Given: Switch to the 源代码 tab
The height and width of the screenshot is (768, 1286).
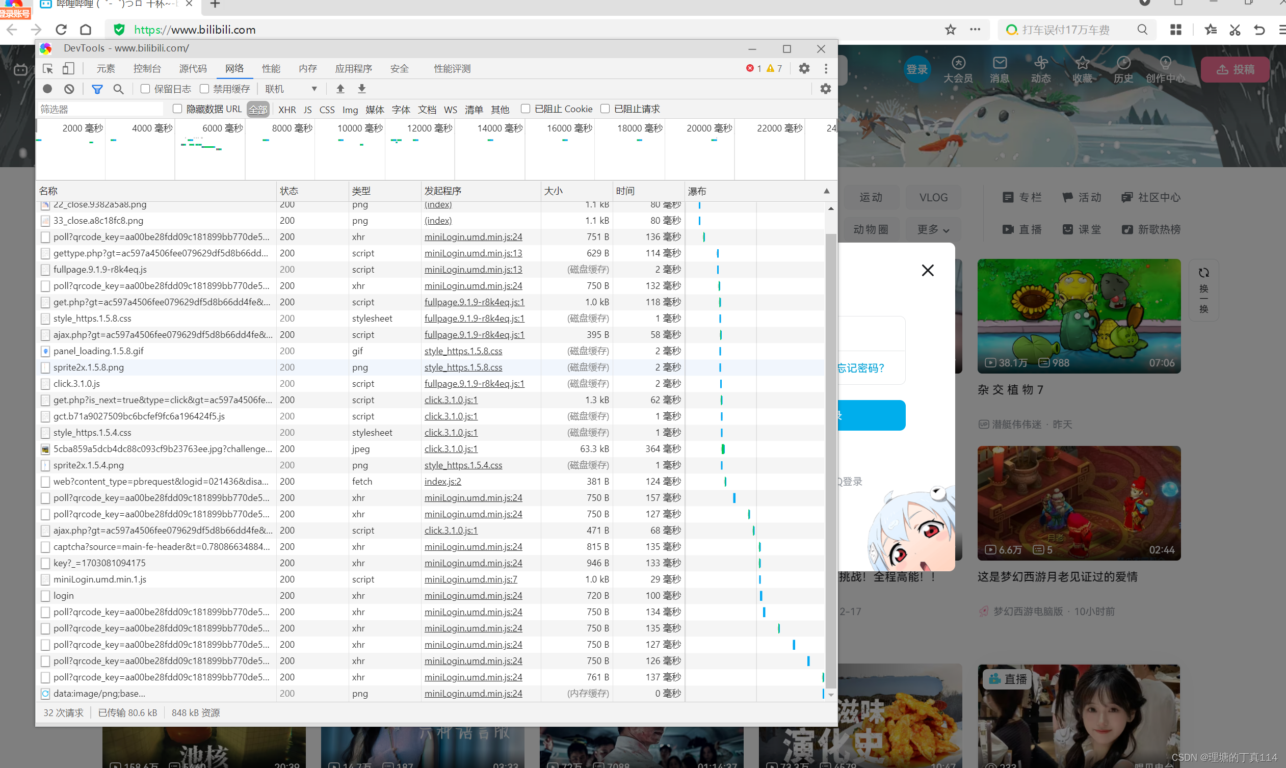Looking at the screenshot, I should click(x=193, y=69).
